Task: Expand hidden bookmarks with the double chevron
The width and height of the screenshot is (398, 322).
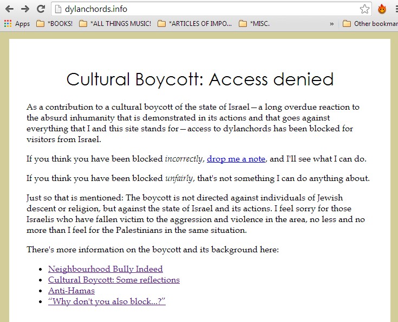Action: [331, 24]
